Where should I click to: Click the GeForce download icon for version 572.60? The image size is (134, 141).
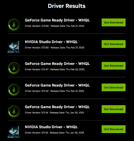pos(14,25)
